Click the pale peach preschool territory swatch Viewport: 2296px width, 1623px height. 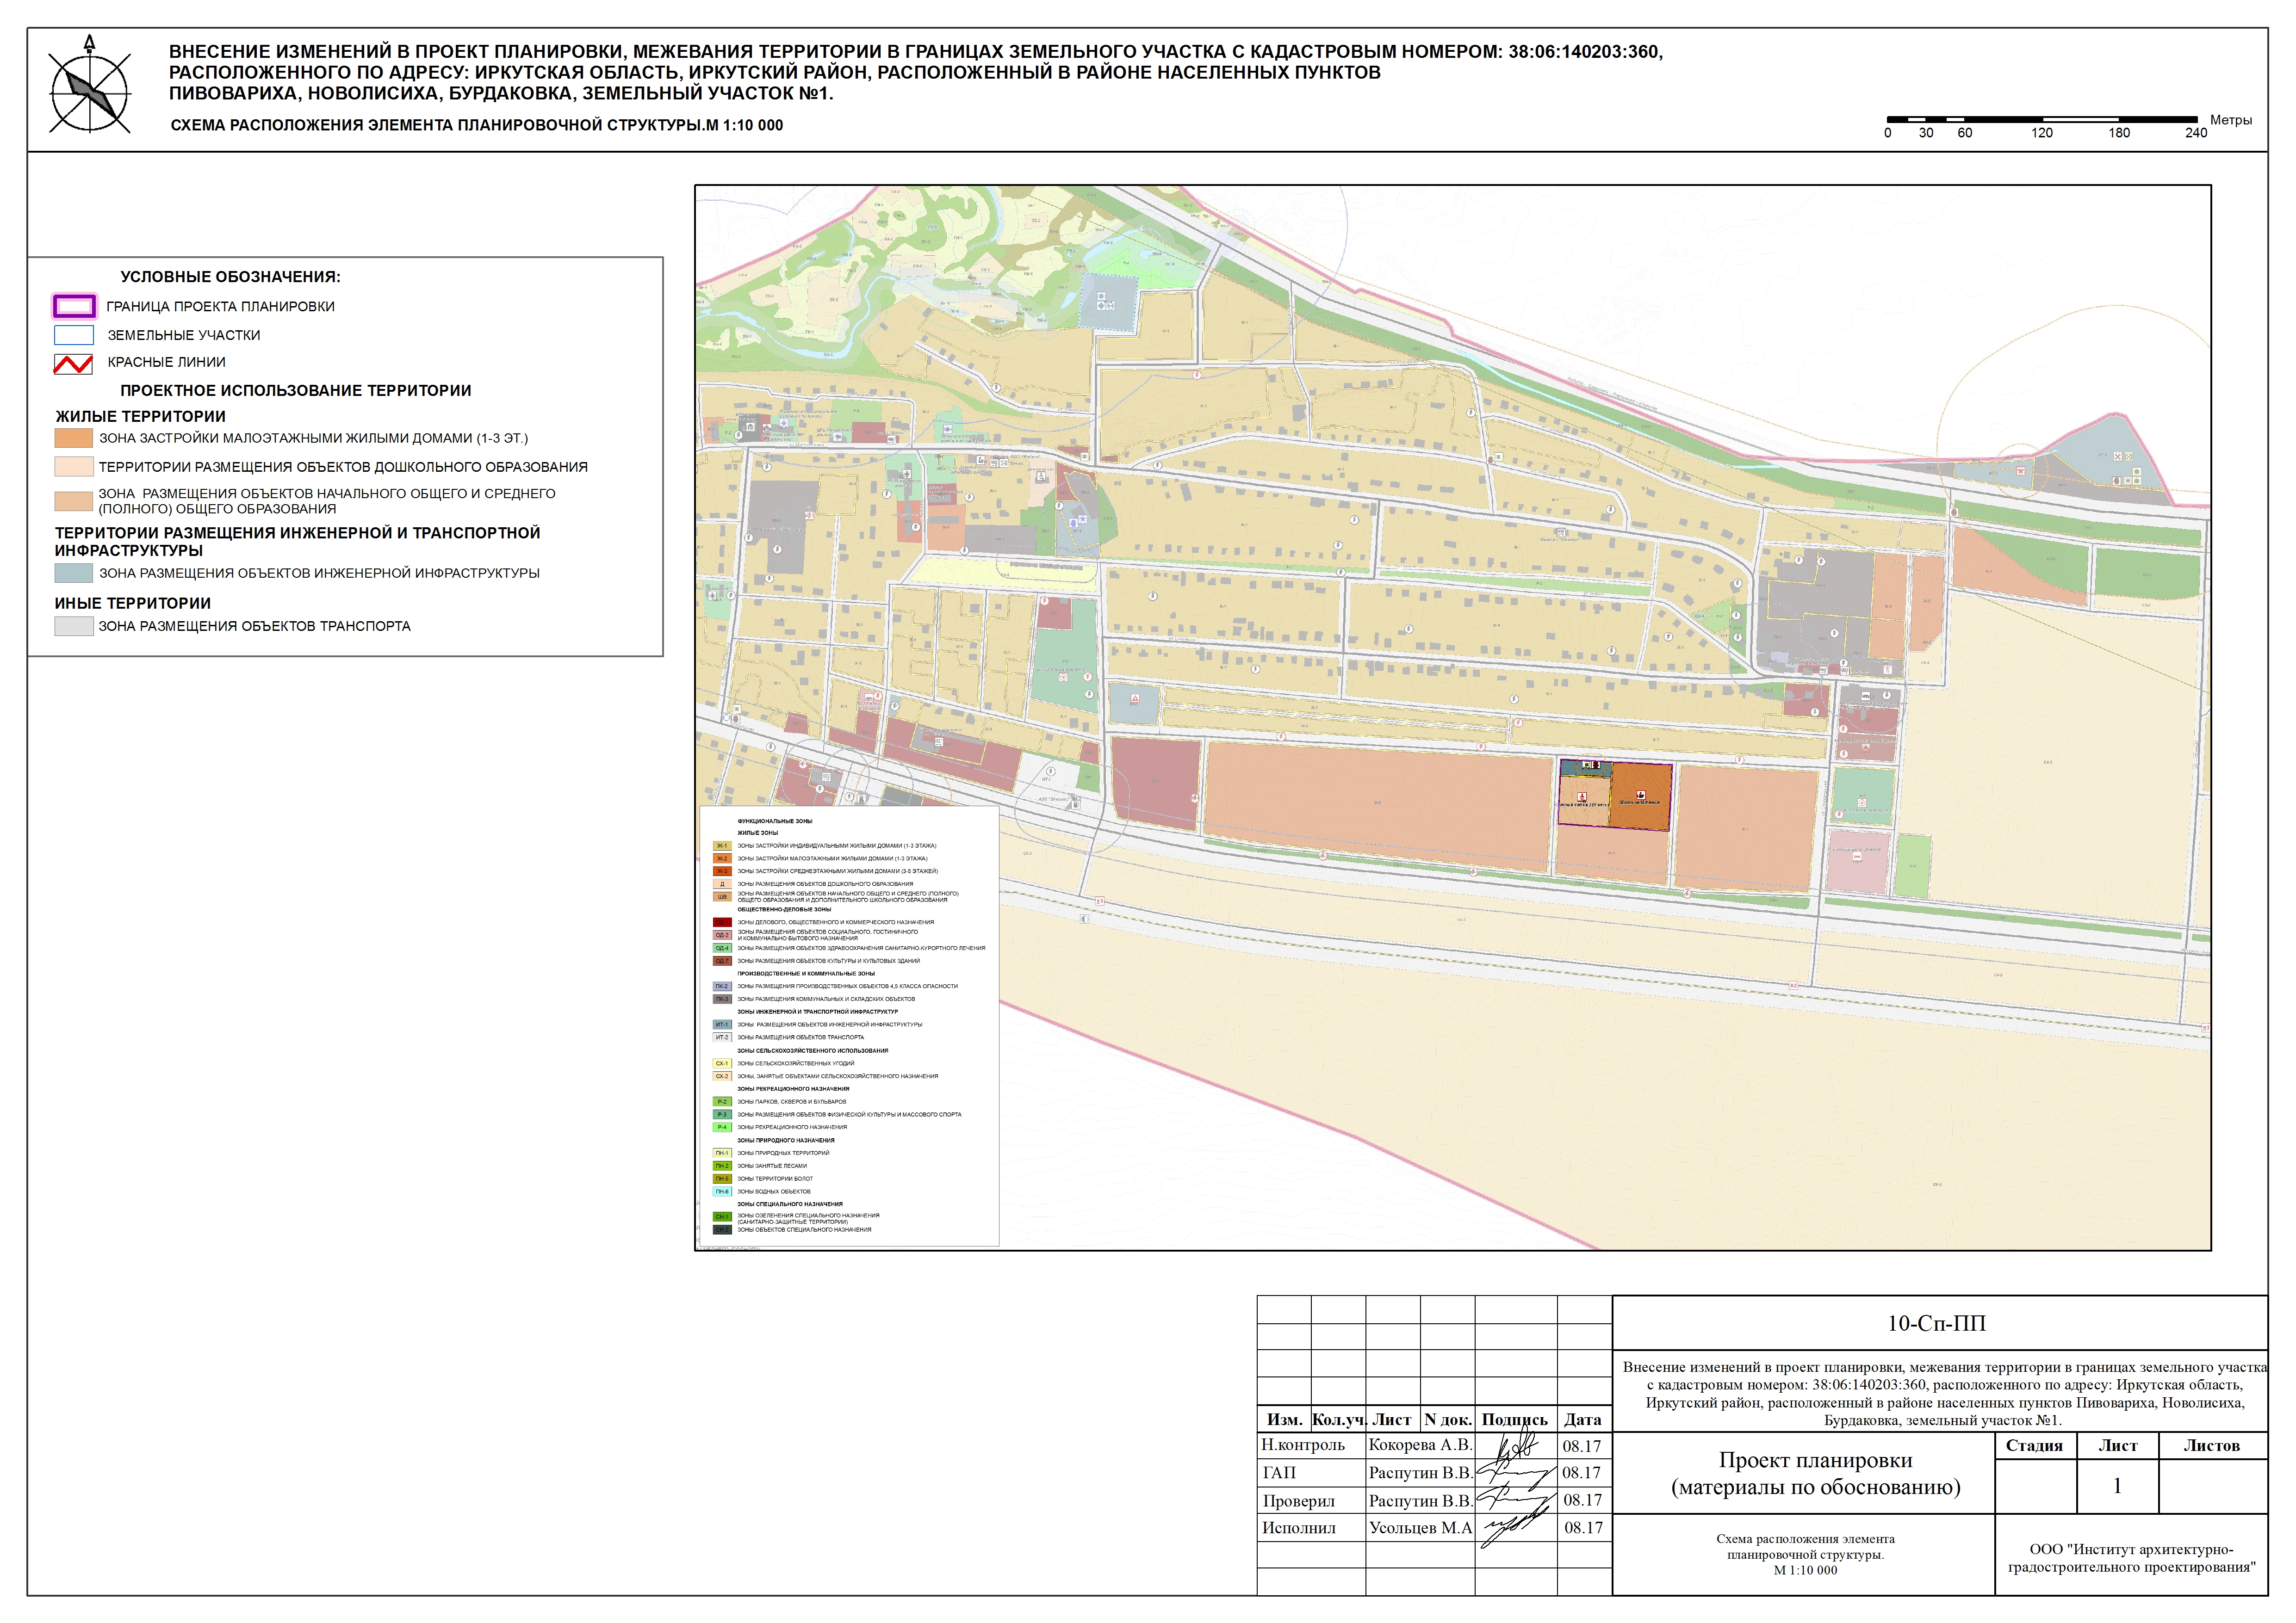tap(73, 467)
